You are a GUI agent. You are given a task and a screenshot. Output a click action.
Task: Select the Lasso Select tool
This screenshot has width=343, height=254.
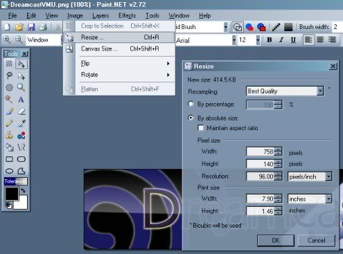point(9,75)
